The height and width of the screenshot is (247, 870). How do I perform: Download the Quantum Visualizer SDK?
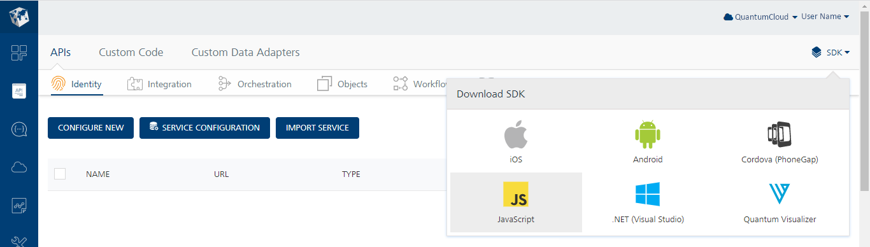pyautogui.click(x=780, y=202)
